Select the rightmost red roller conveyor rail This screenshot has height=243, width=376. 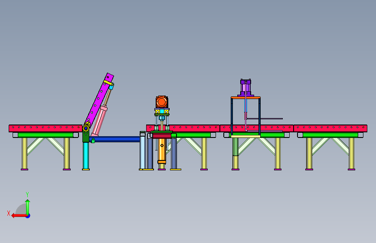(x=330, y=128)
